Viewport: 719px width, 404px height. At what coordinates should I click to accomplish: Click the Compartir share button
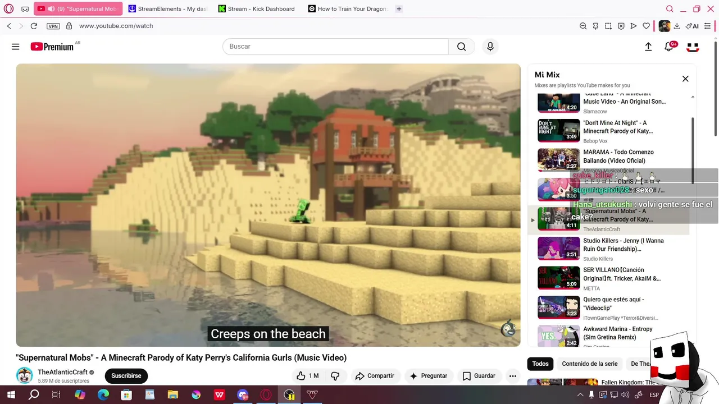click(375, 376)
